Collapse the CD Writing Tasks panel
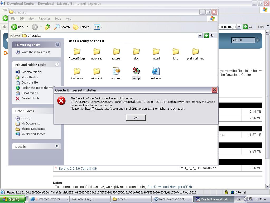Screen dimensions: 270x203 click(57, 45)
